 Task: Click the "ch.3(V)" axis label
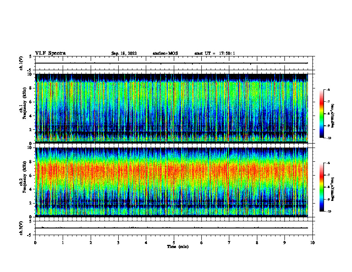[x=21, y=228]
